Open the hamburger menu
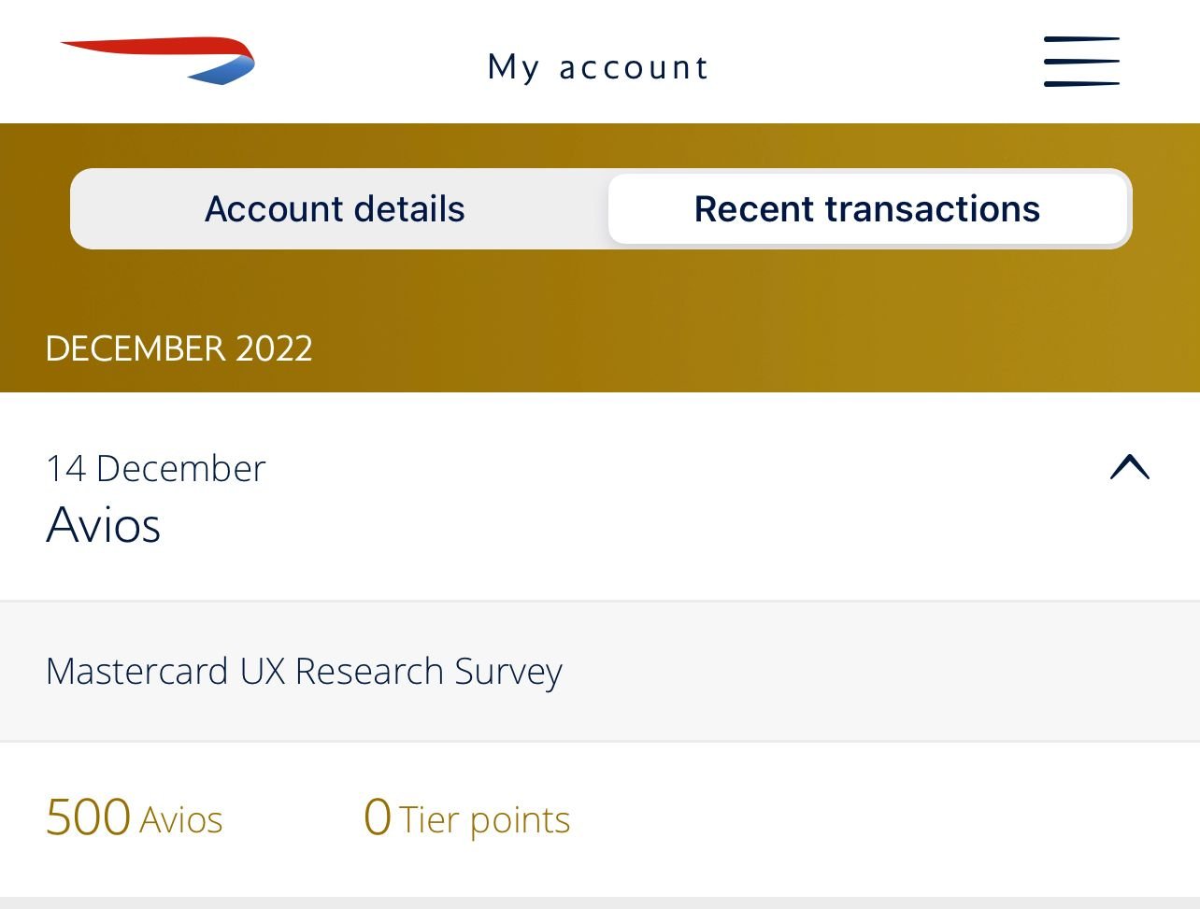This screenshot has height=909, width=1200. pyautogui.click(x=1081, y=62)
